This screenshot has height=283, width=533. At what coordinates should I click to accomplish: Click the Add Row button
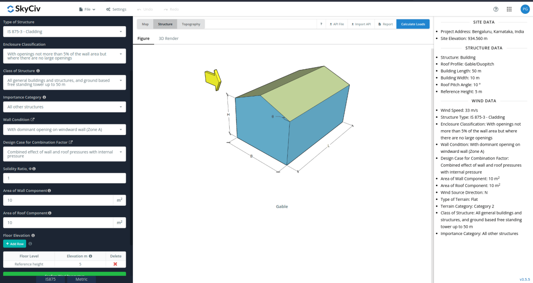point(15,244)
